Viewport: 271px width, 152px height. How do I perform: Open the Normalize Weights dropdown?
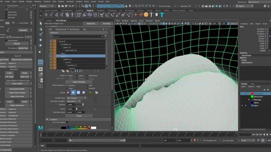74,101
